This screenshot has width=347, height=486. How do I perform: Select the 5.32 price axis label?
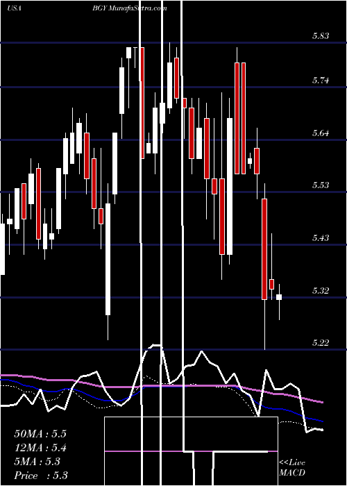coord(321,291)
